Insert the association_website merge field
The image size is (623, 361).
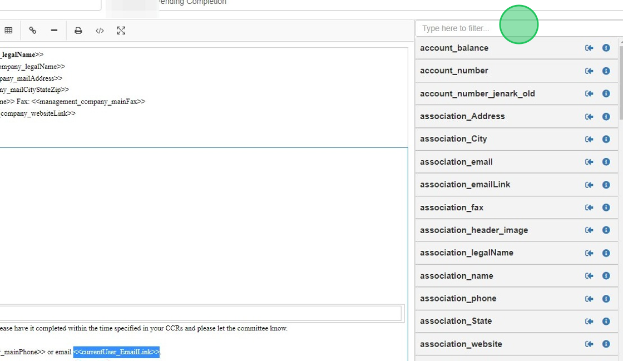point(589,344)
